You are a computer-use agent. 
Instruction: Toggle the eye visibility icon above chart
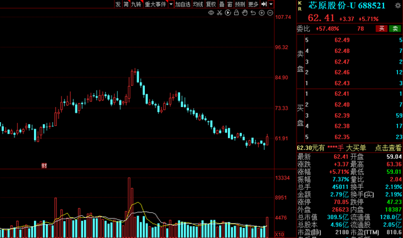coord(211,13)
